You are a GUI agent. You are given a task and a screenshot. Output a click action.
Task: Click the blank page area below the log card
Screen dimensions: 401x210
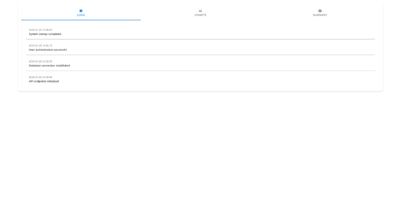200,150
